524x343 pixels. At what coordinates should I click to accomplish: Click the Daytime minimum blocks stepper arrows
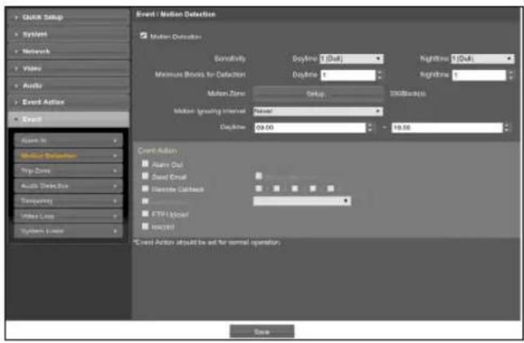click(380, 75)
